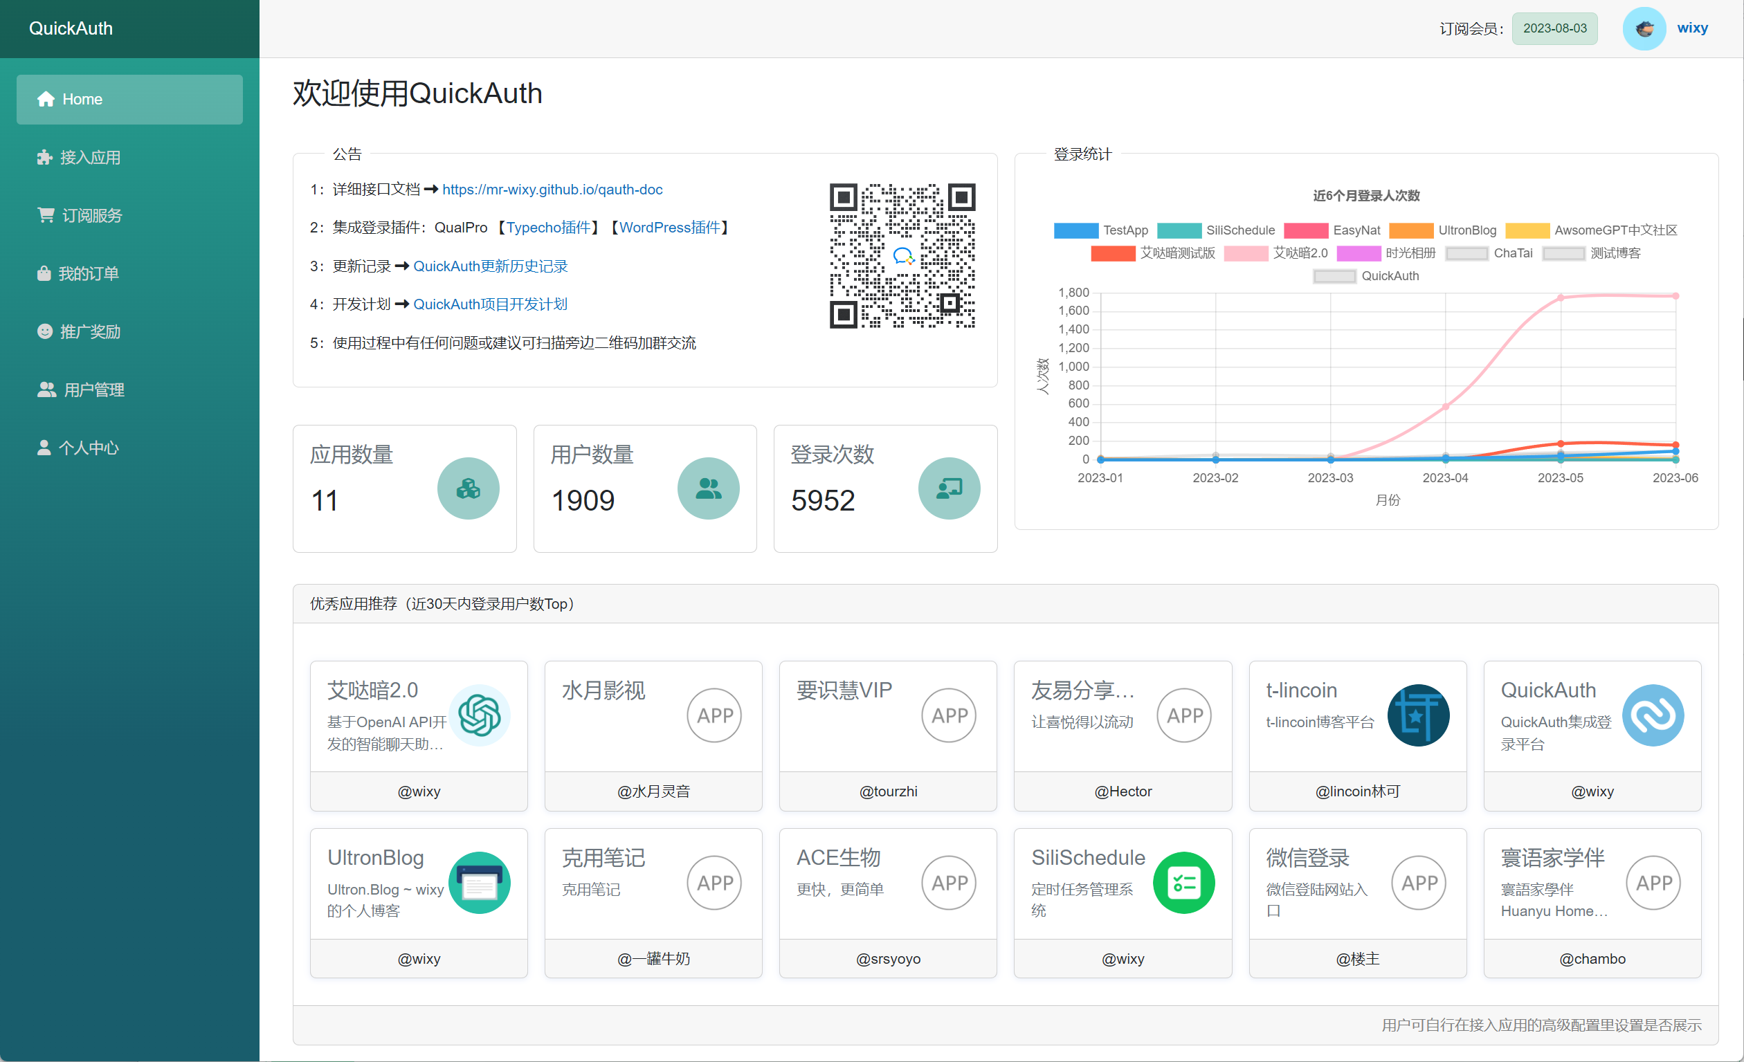Open the qauth-doc documentation link
The height and width of the screenshot is (1062, 1744).
click(x=552, y=190)
